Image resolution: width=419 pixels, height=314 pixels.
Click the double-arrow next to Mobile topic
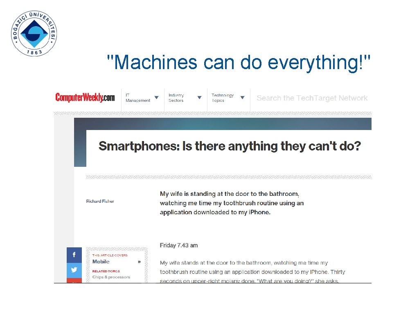tap(139, 262)
